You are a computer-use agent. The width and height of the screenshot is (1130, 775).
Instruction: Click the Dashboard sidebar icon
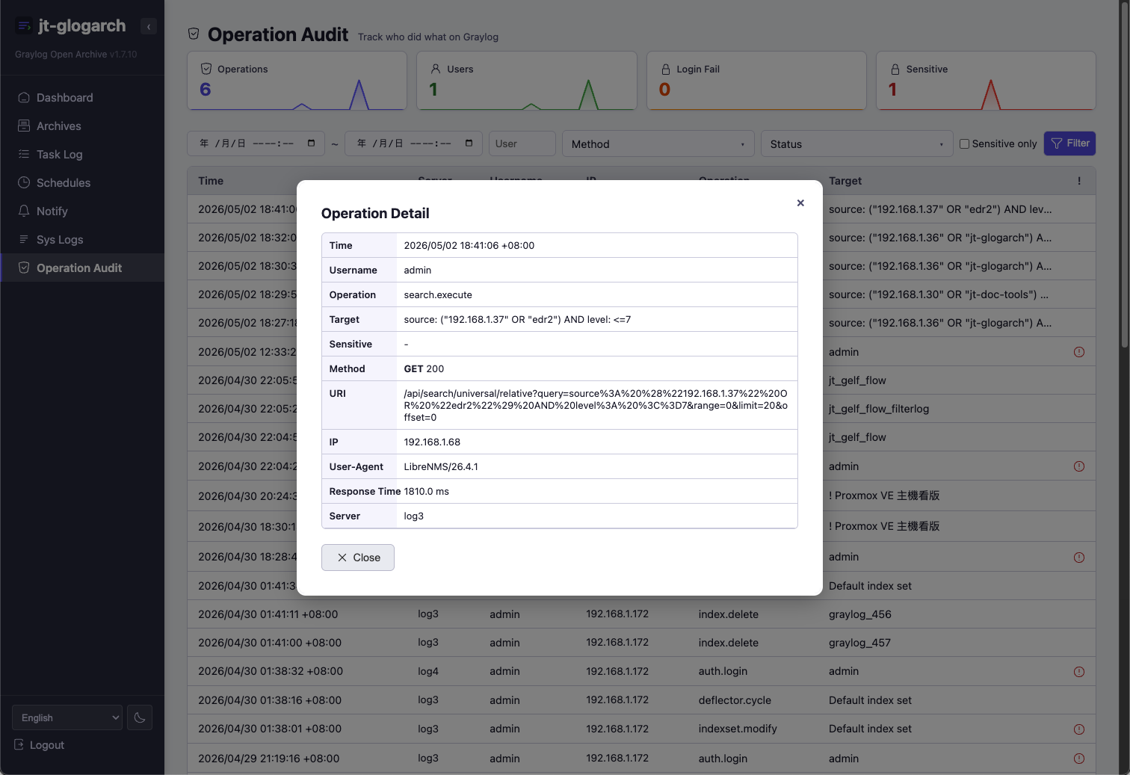coord(24,97)
